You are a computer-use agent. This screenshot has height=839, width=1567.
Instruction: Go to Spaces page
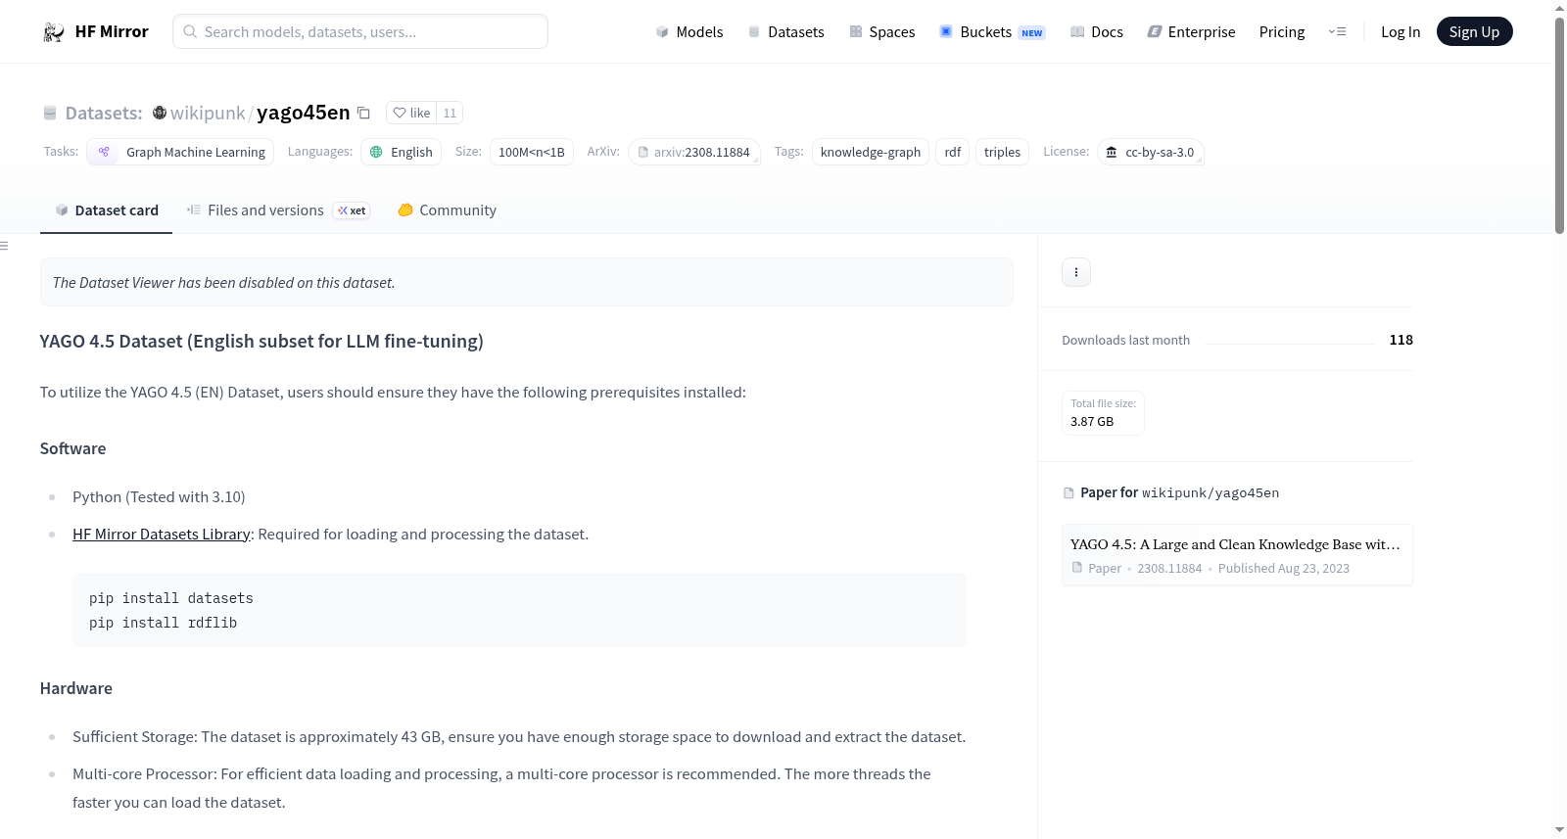[x=881, y=32]
